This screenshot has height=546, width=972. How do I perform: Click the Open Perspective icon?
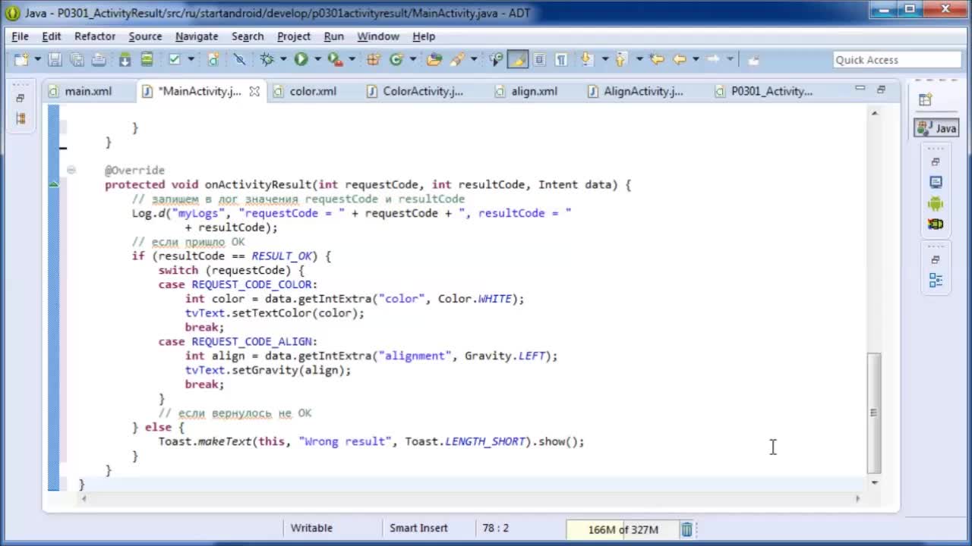click(x=925, y=99)
